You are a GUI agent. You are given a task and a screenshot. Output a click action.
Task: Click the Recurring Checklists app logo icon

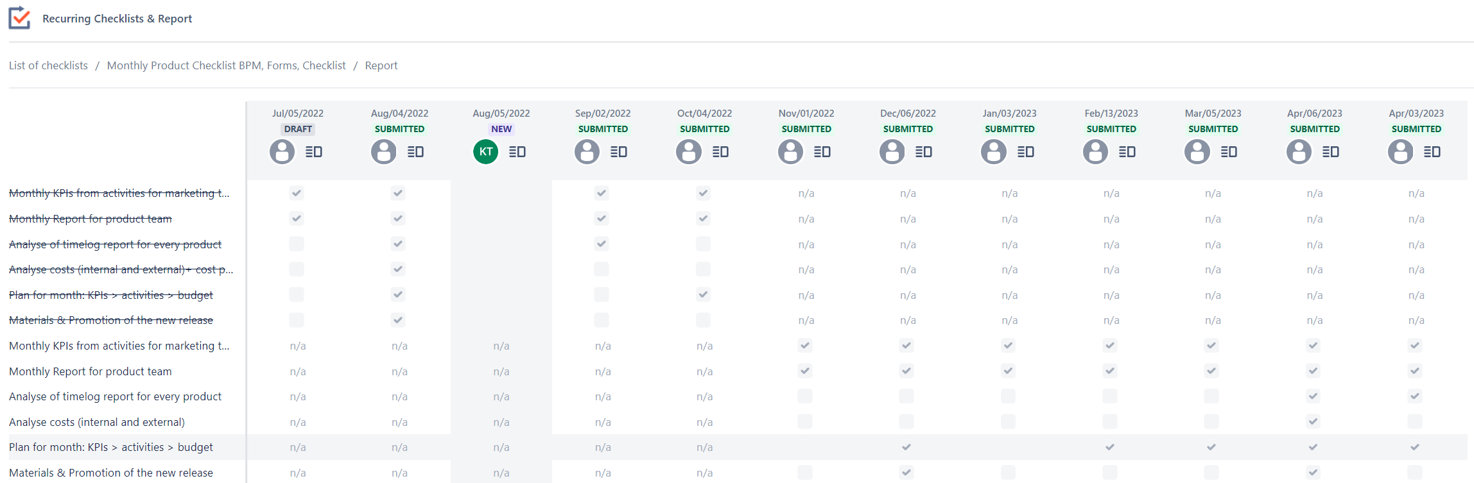19,18
